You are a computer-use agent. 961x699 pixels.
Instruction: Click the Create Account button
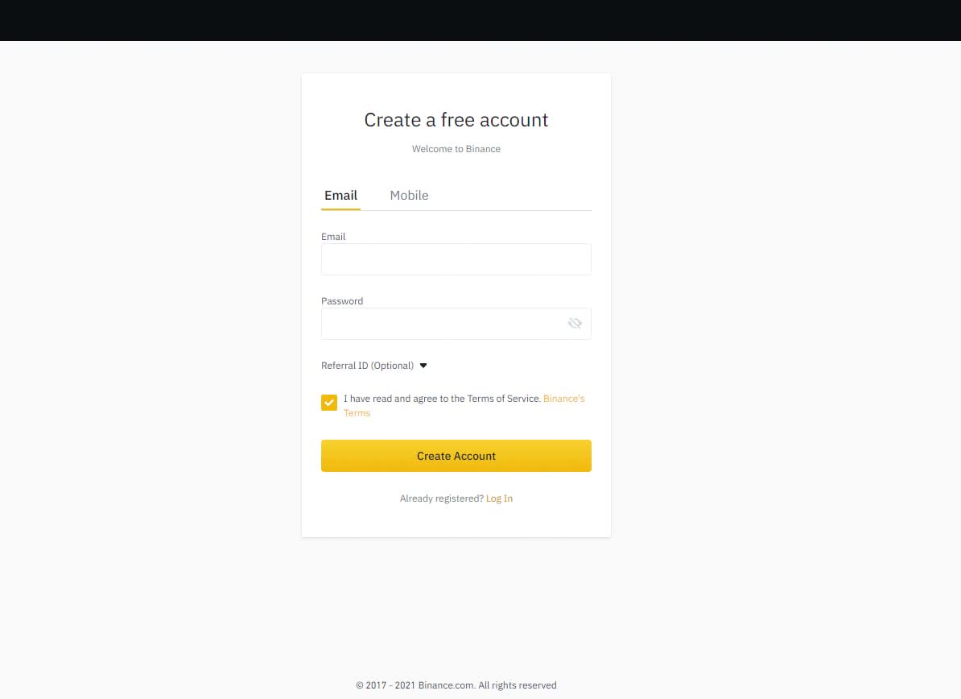[x=456, y=456]
